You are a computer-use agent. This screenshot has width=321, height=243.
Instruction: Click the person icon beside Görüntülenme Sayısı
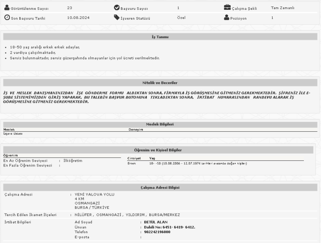[6, 8]
